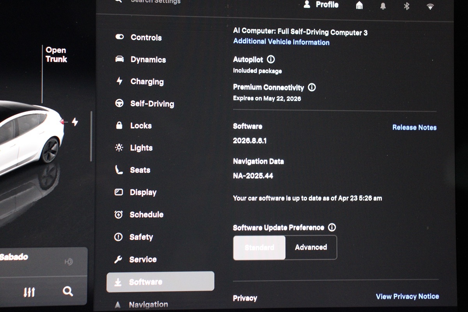Screen dimensions: 468x312
Task: Tap the garage home icon in top bar
Action: [x=359, y=5]
